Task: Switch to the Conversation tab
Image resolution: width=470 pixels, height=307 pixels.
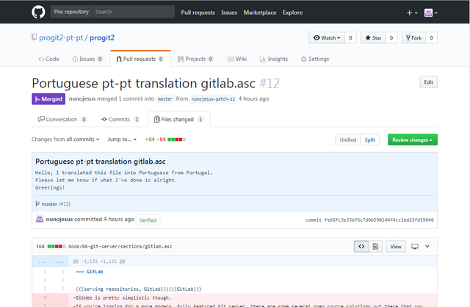Action: point(62,119)
